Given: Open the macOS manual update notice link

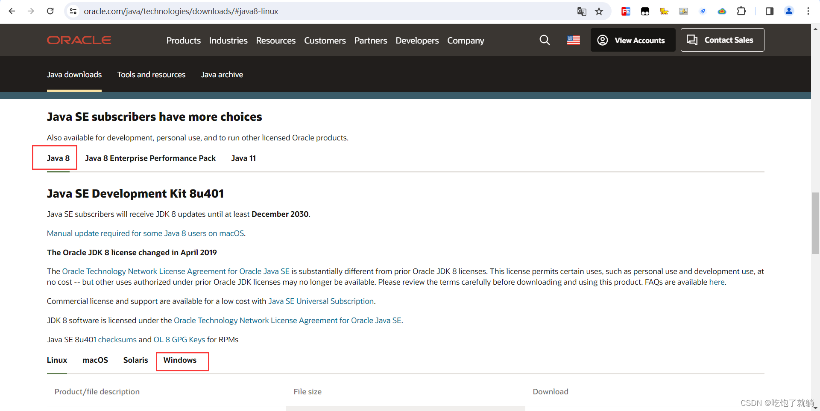Looking at the screenshot, I should coord(146,233).
